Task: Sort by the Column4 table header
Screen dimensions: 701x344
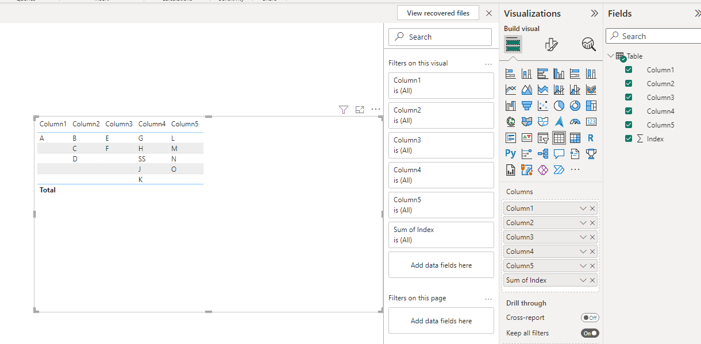Action: (x=152, y=124)
